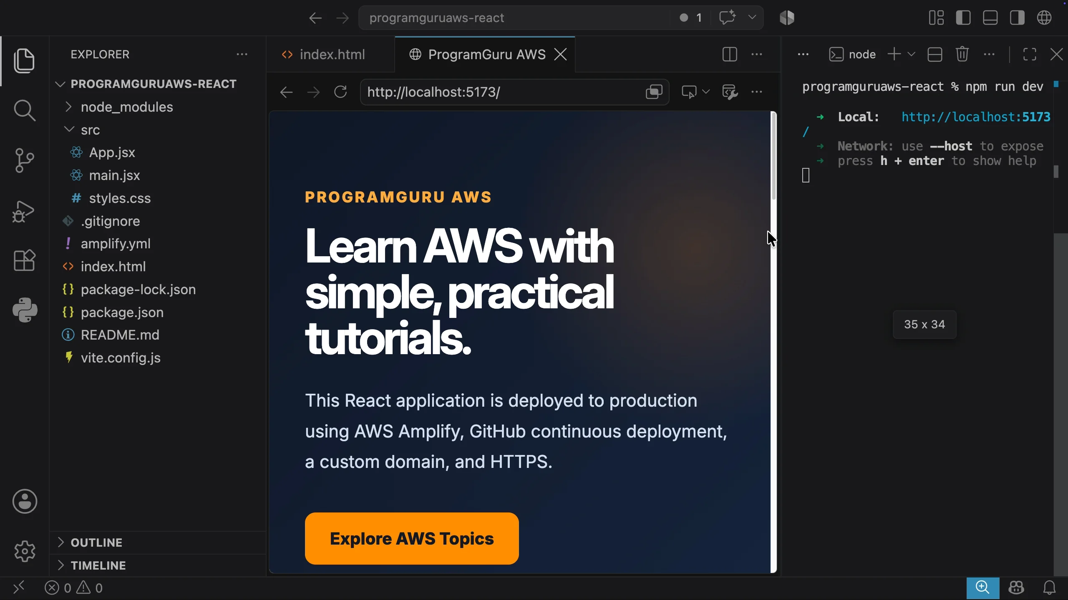The width and height of the screenshot is (1068, 600).
Task: Open terminal more actions ellipsis near trash
Action: [989, 54]
